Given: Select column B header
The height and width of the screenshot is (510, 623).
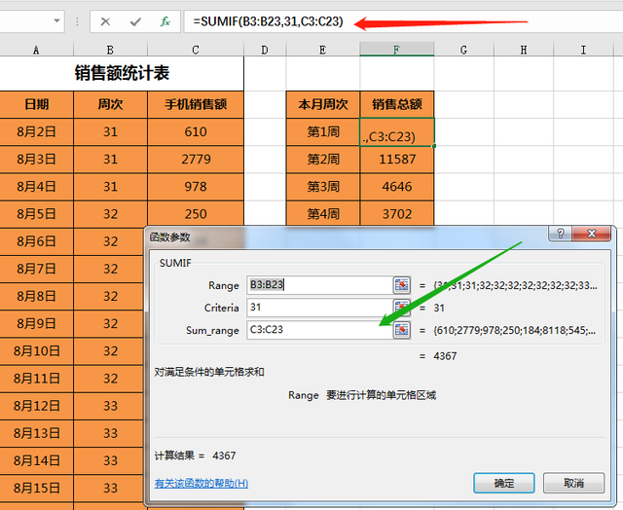Looking at the screenshot, I should [x=110, y=49].
